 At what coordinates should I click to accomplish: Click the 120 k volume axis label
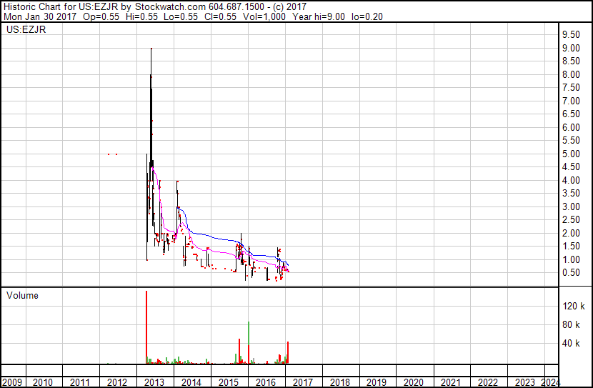tap(574, 306)
